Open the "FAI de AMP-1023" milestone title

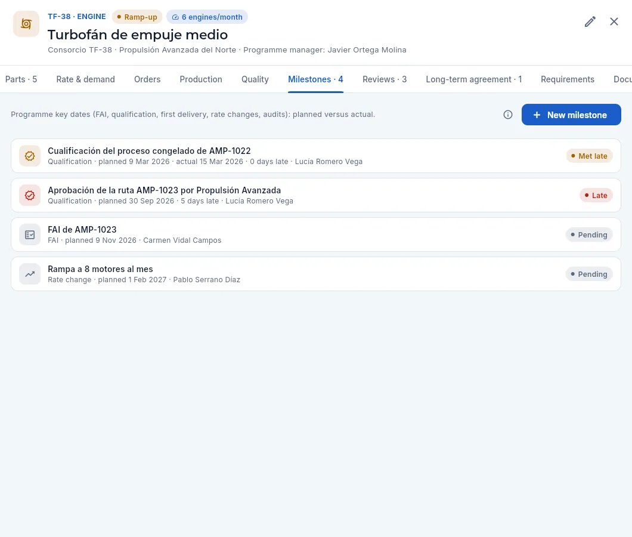(82, 230)
